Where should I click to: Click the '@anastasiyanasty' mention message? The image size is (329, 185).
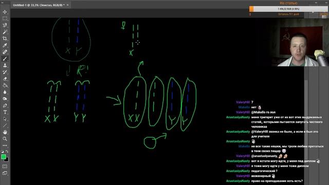269,156
